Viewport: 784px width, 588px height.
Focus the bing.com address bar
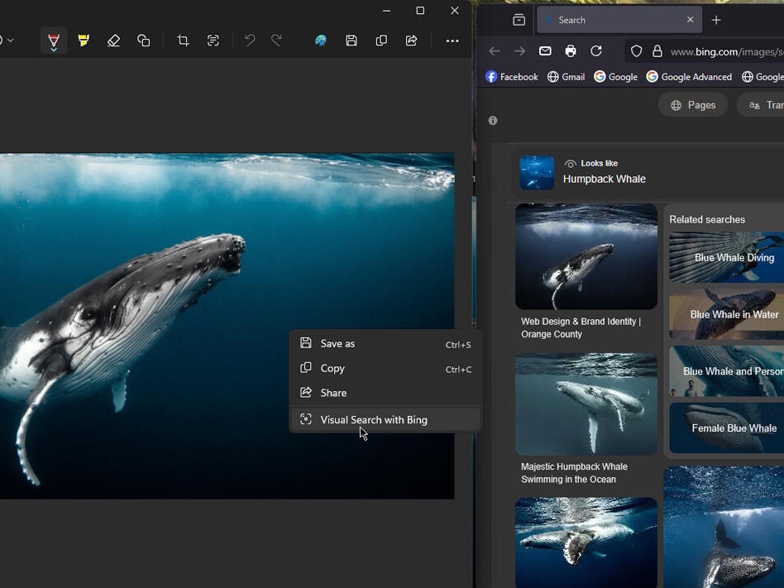pyautogui.click(x=726, y=51)
